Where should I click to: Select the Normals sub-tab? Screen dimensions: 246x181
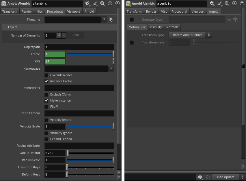[x=172, y=27]
